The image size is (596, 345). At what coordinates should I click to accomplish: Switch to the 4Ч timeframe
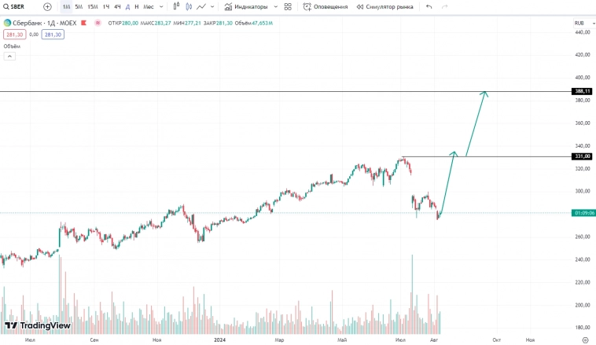117,6
